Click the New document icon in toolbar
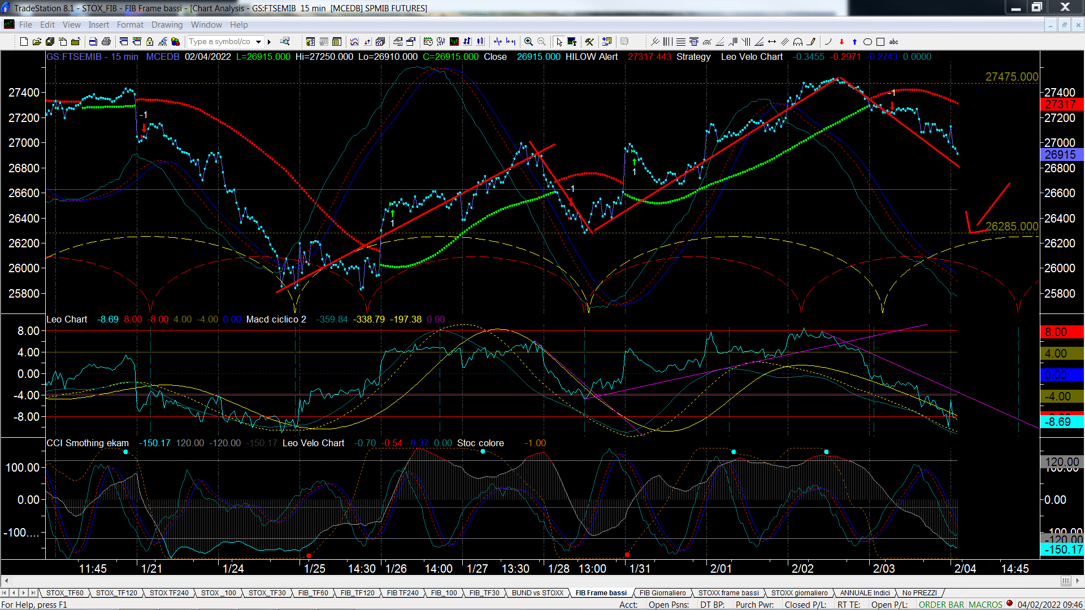1085x610 pixels. point(24,42)
